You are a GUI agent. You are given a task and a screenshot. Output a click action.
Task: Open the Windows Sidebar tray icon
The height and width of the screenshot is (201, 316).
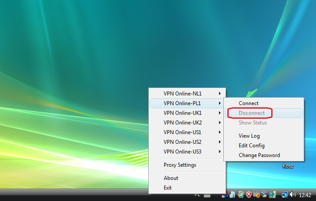point(272,194)
